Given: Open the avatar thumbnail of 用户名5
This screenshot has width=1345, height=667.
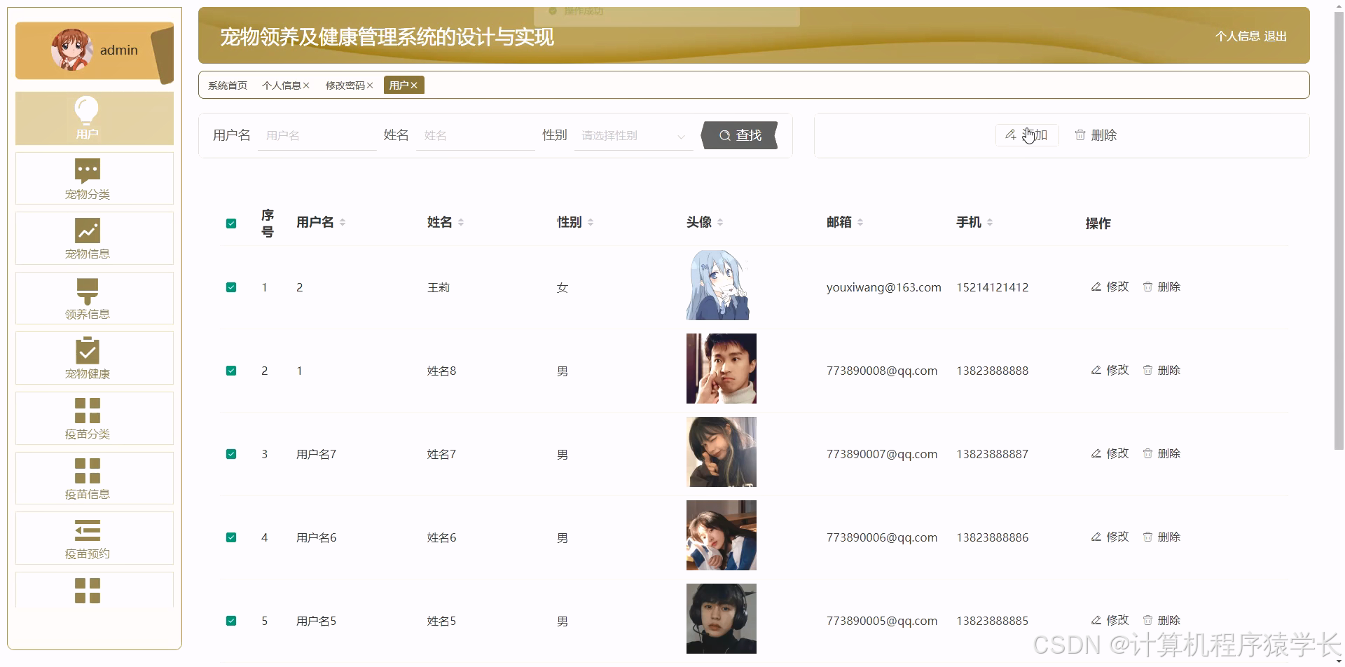Looking at the screenshot, I should pos(722,619).
